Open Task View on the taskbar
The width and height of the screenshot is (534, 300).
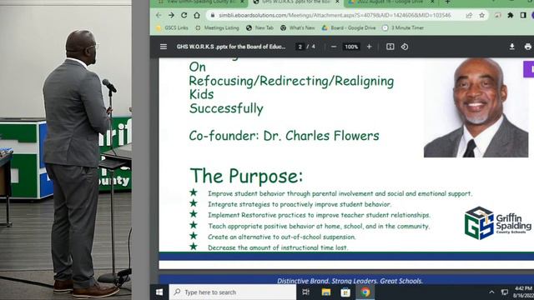(306, 292)
